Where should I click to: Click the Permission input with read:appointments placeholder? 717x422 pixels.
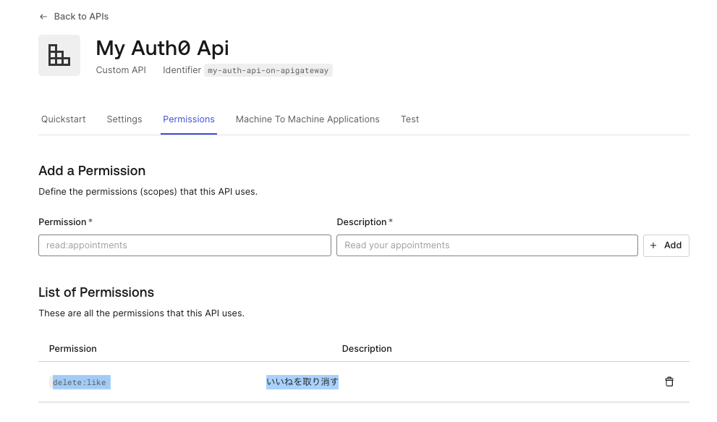pos(184,245)
